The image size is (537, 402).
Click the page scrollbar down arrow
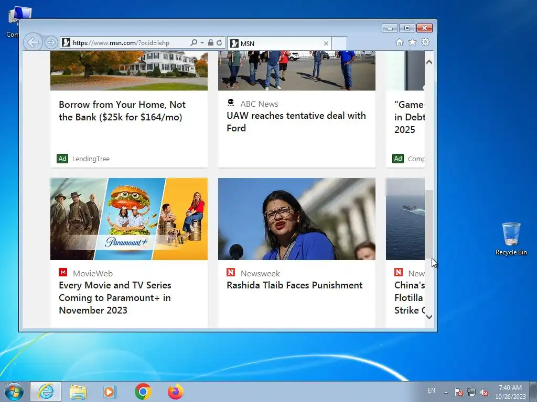[x=429, y=317]
